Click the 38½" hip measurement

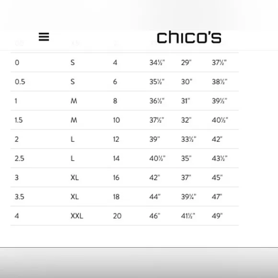click(x=220, y=82)
